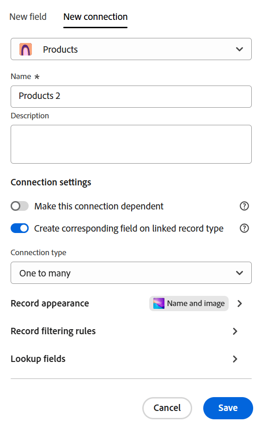Open help for Create corresponding field option
Screen dimensions: 267x429
244,228
